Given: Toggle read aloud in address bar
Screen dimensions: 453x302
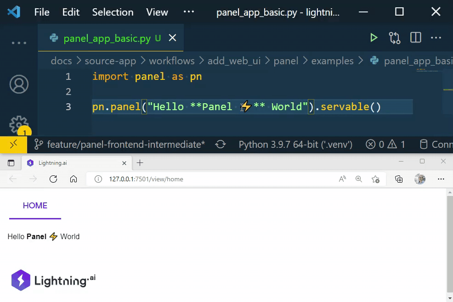Looking at the screenshot, I should pyautogui.click(x=342, y=179).
